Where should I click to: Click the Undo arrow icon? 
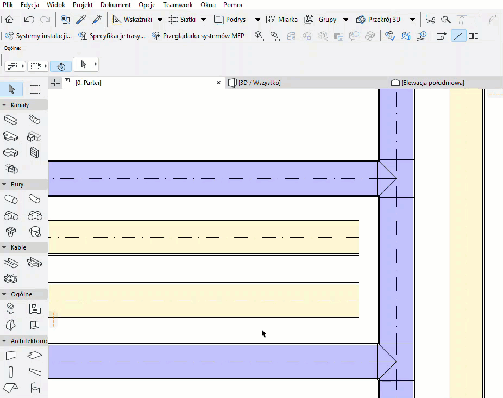[x=29, y=20]
